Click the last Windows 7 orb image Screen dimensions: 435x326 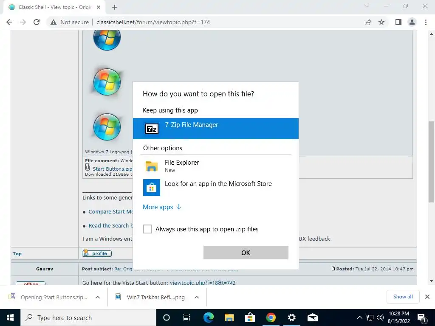click(107, 127)
